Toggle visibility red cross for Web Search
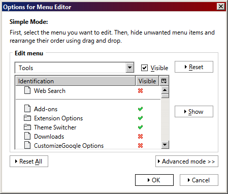 click(x=140, y=91)
